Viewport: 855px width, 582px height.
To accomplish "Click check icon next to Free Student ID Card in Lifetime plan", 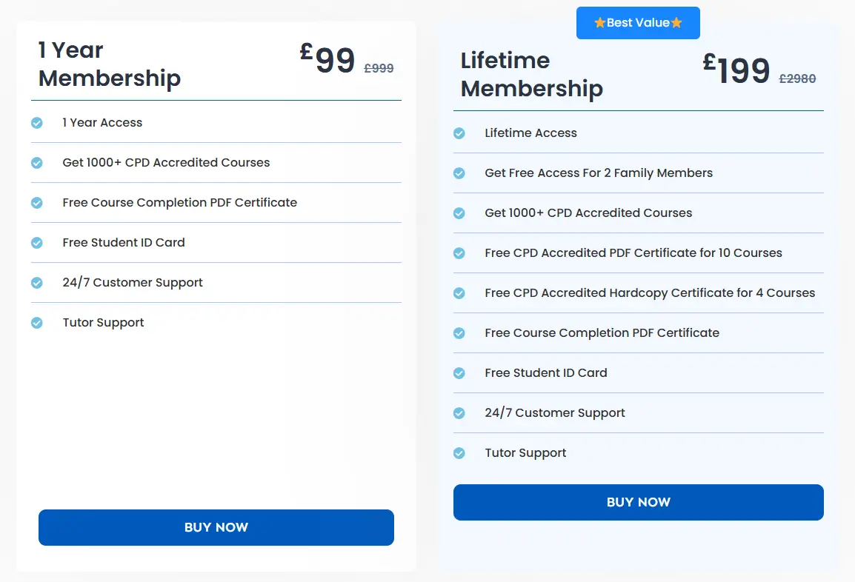I will pos(459,372).
